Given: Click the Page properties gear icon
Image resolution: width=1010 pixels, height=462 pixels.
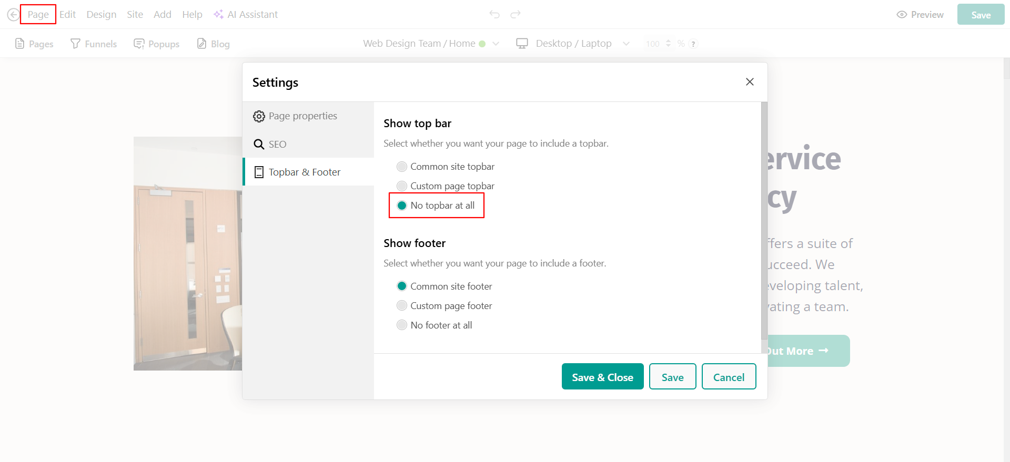Looking at the screenshot, I should coord(259,116).
